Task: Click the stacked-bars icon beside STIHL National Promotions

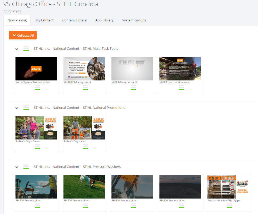Action: tap(26, 108)
